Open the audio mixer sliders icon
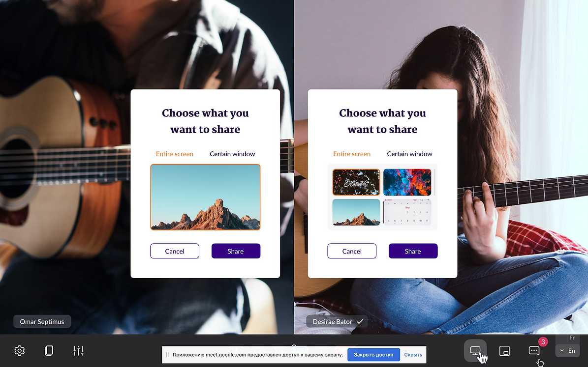The height and width of the screenshot is (367, 588). [78, 350]
